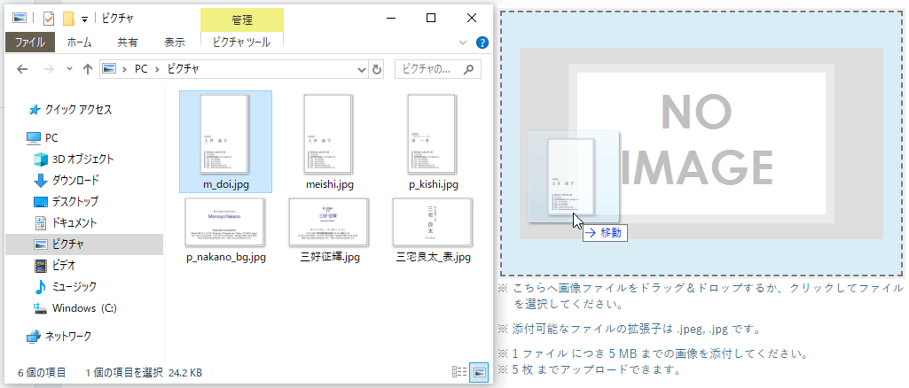Click the 6 個の項目 status text
Screen dimensions: 909x388
[x=42, y=372]
